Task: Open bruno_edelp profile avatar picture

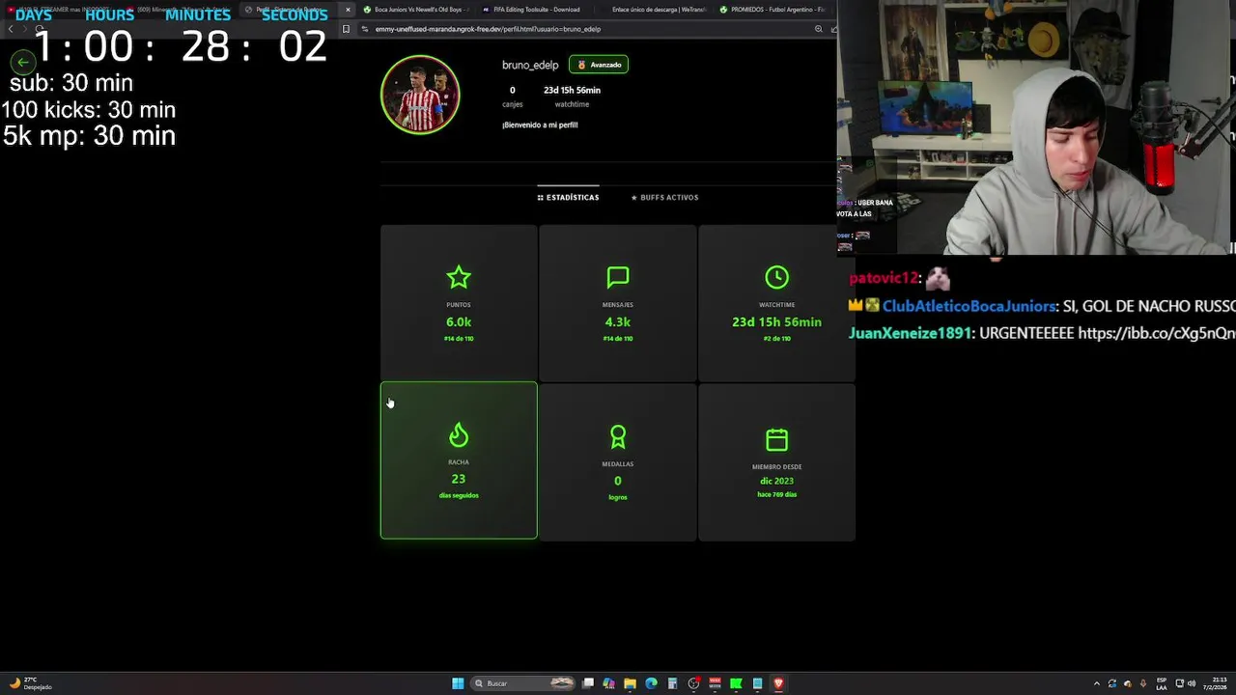Action: (420, 95)
